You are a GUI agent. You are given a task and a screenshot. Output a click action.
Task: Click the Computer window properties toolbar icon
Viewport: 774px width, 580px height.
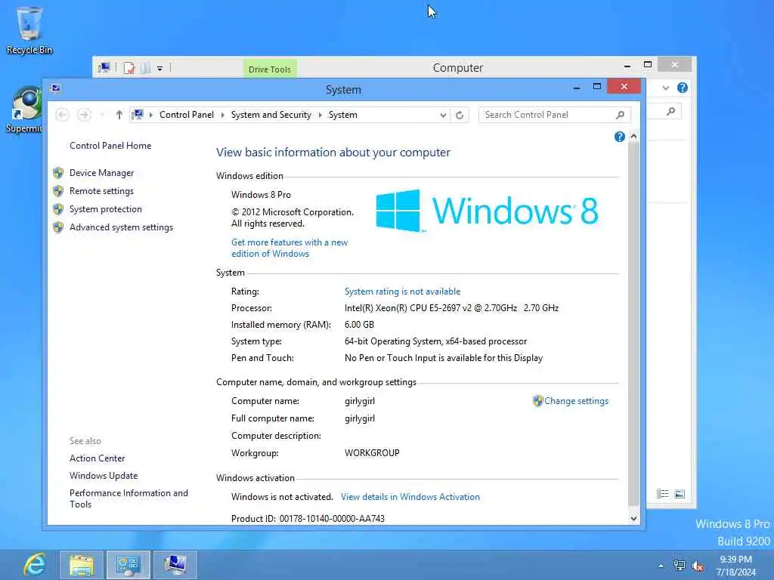(x=128, y=68)
